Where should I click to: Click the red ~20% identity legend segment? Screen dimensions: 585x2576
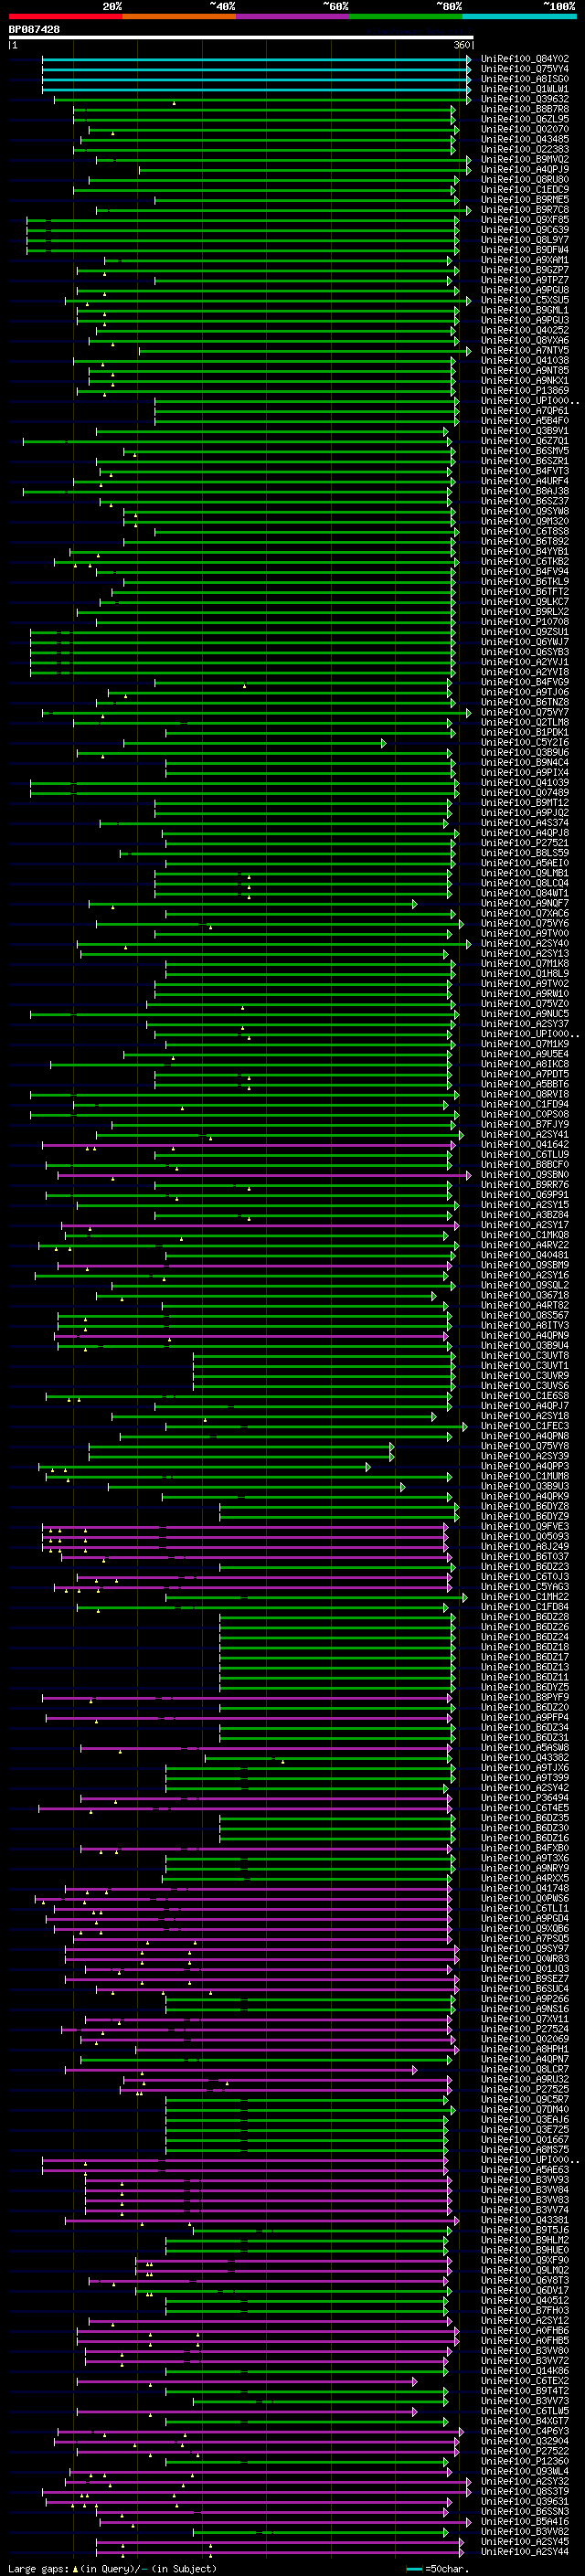click(65, 16)
